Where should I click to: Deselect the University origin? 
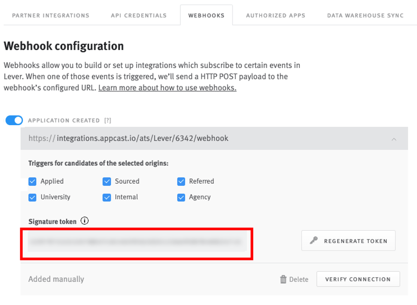[32, 197]
